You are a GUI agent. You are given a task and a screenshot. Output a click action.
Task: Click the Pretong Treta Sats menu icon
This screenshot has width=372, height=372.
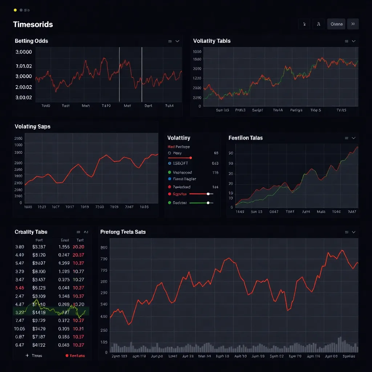pos(347,232)
